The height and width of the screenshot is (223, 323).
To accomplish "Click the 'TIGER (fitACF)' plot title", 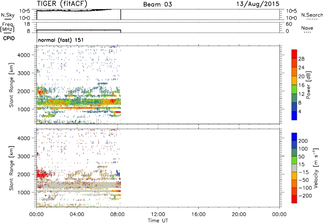I will (62, 4).
